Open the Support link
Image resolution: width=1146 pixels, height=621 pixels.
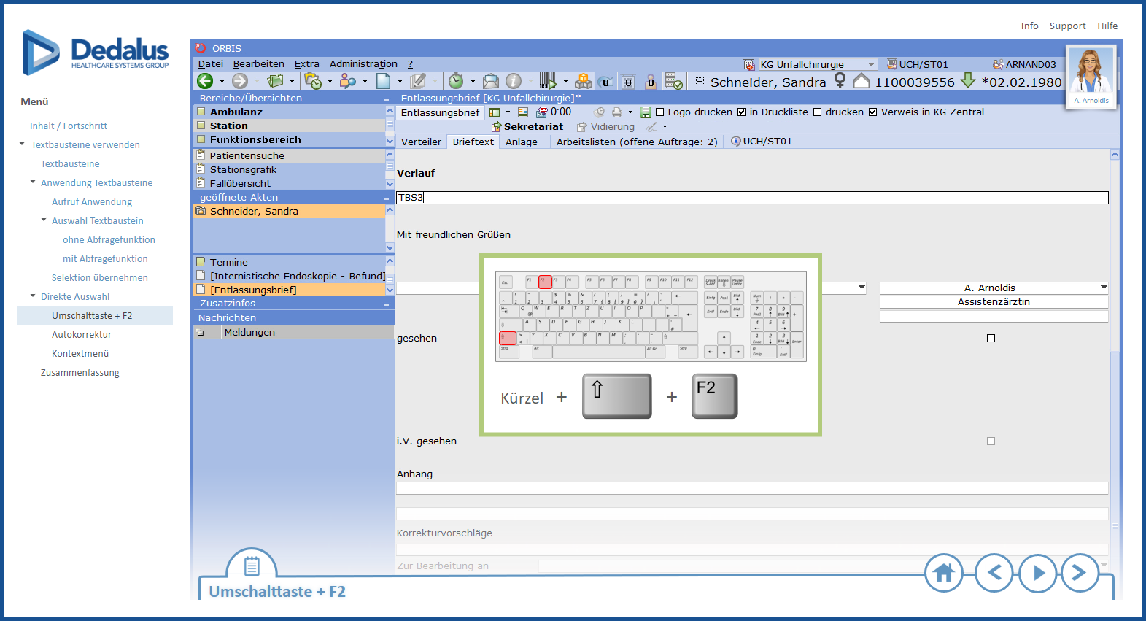[x=1067, y=26]
